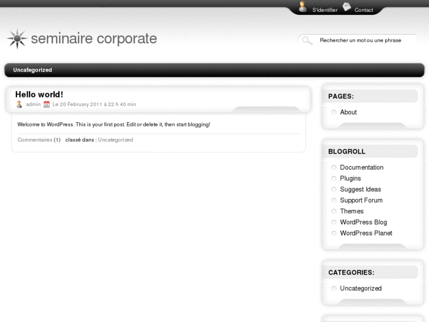Open the Themes blogroll link
The height and width of the screenshot is (322, 429).
(352, 212)
